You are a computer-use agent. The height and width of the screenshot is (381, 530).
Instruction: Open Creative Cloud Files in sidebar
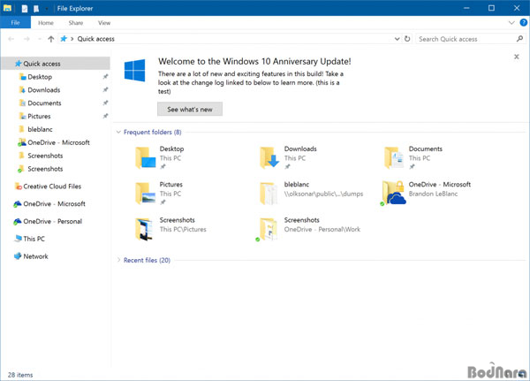point(52,187)
